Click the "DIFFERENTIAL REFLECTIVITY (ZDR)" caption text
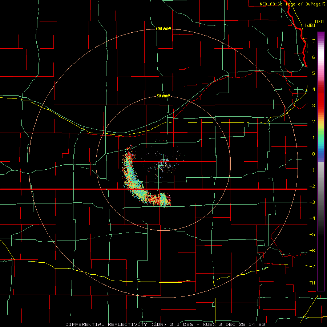 click(x=117, y=324)
